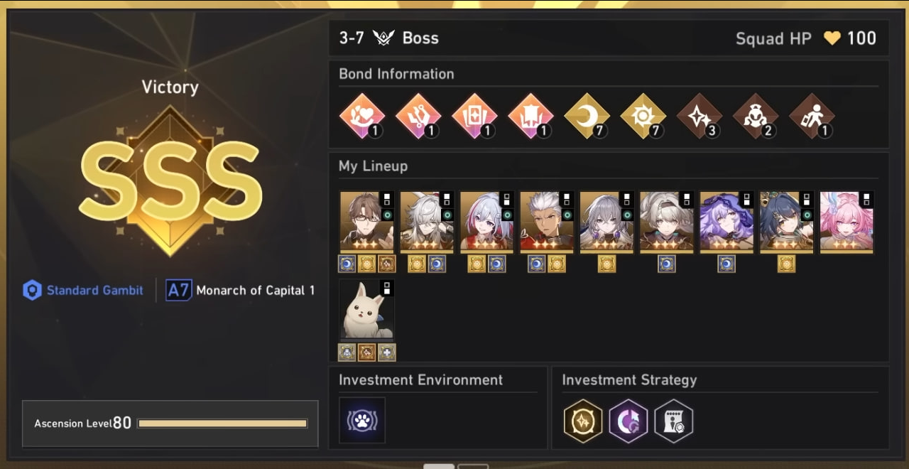
Task: Open the purple crescent Investment Strategy icon
Action: tap(628, 421)
